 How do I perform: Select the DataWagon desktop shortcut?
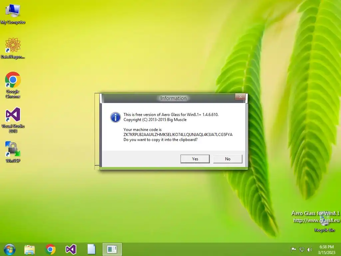[x=13, y=48]
